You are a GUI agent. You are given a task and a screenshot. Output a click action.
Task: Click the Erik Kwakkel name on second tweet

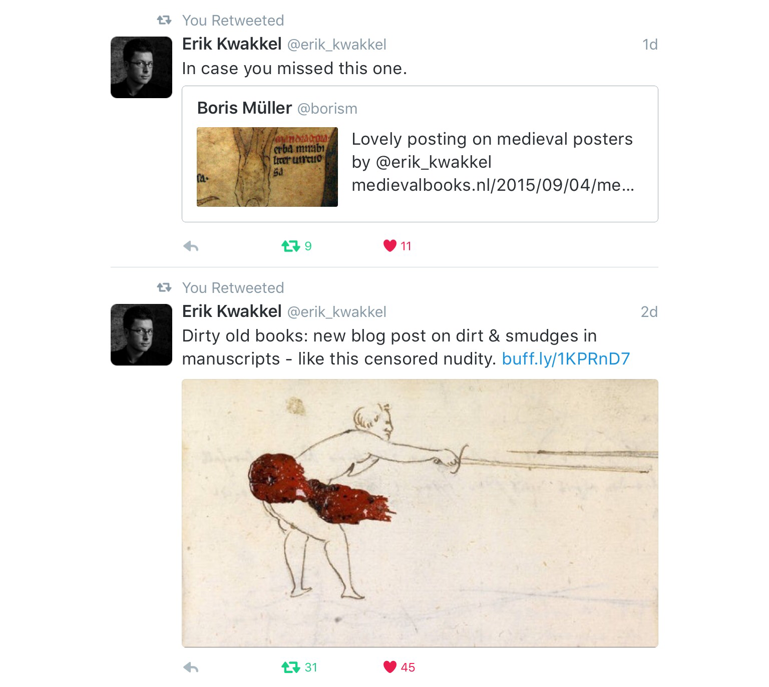[x=232, y=311]
